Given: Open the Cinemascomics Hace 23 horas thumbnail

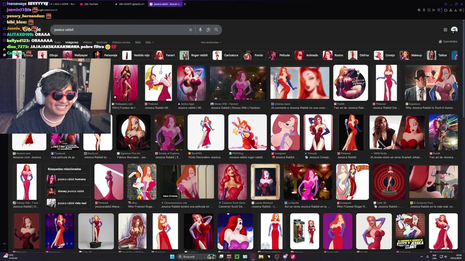Looking at the screenshot, I should (187, 182).
